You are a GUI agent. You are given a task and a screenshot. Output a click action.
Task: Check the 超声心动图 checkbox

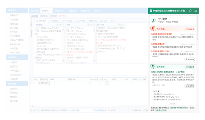36,49
